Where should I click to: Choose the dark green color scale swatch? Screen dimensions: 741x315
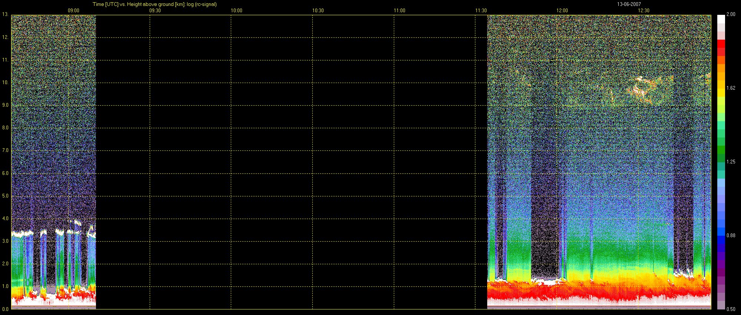point(721,150)
